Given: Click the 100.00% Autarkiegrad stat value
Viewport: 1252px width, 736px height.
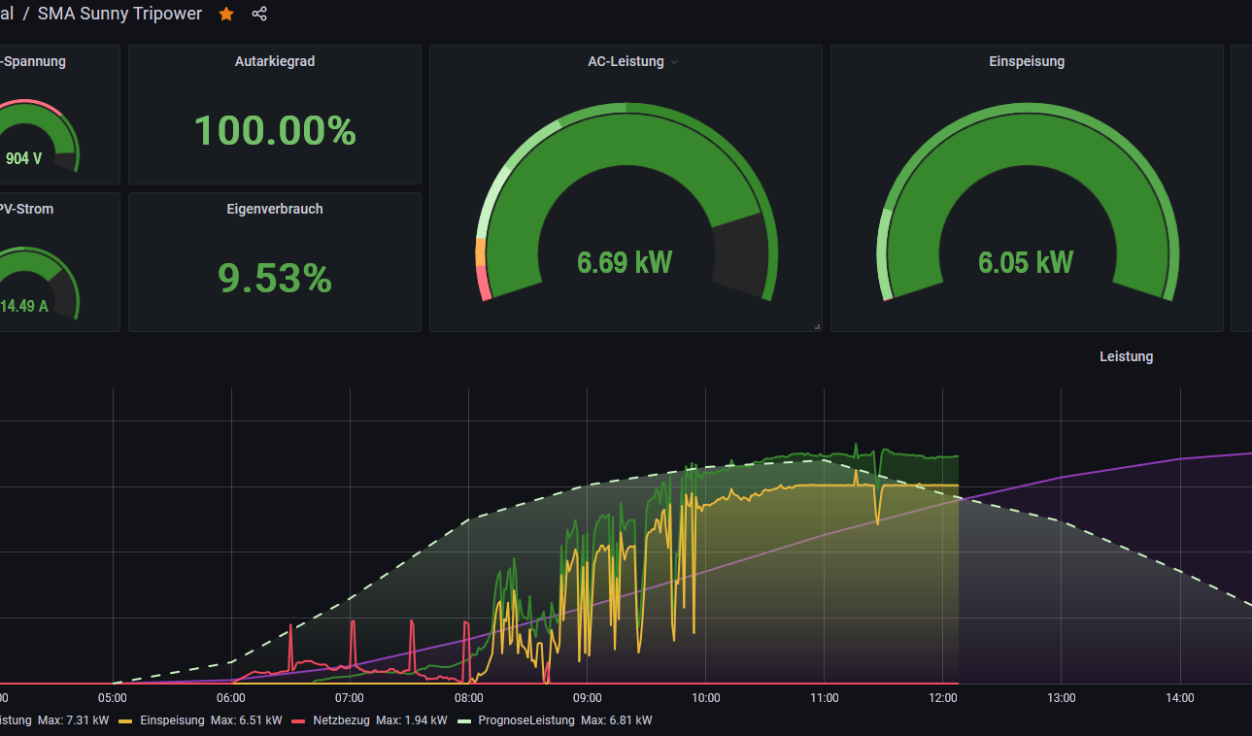Looking at the screenshot, I should click(275, 130).
